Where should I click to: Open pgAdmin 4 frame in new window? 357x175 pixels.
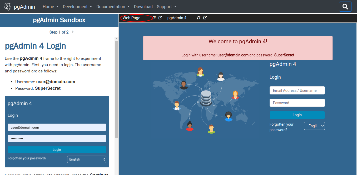[205, 18]
